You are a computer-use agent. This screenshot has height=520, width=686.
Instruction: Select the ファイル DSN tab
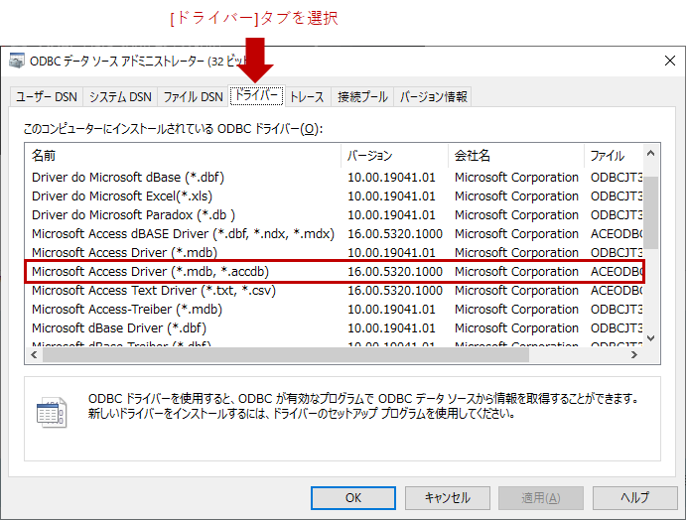click(x=193, y=96)
